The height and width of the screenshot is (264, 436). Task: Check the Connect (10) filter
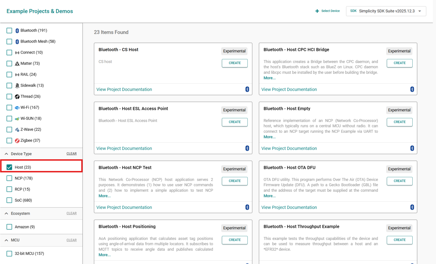coord(9,53)
